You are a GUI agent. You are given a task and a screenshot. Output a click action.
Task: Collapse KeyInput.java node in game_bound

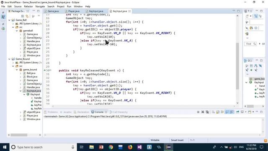coord(21,91)
